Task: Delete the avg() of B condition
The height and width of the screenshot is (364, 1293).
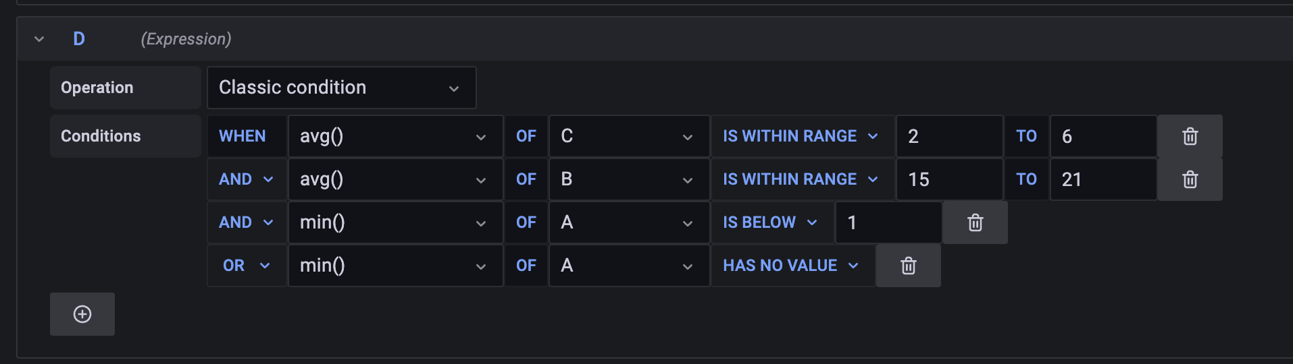Action: 1190,179
